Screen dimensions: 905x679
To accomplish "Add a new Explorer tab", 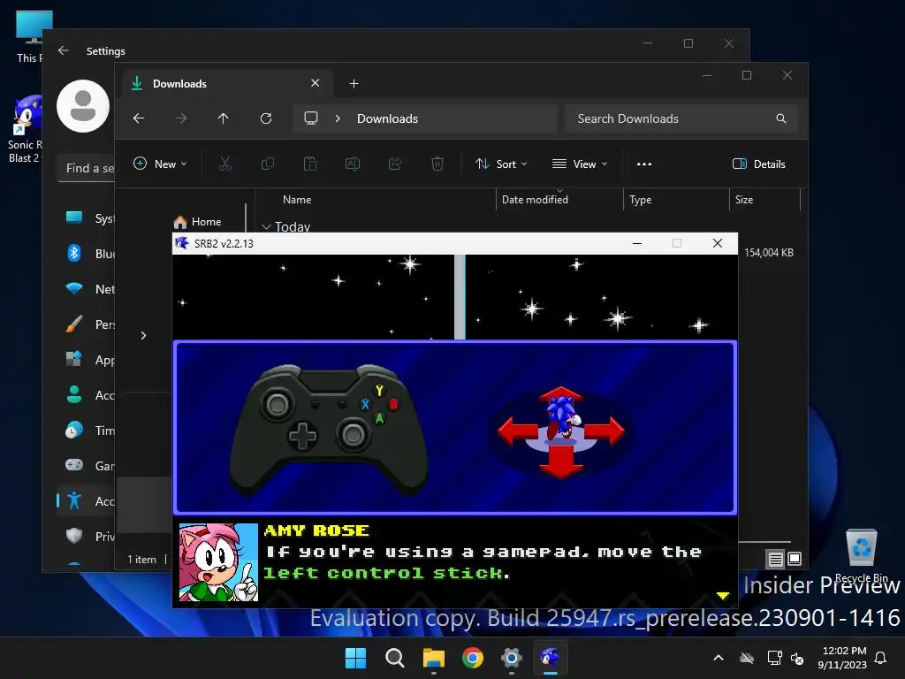I will click(x=354, y=84).
